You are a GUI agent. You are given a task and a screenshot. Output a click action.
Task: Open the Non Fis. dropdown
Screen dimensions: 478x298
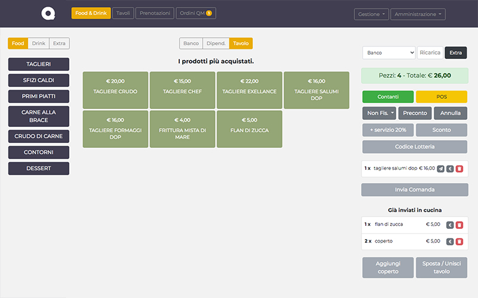click(379, 113)
